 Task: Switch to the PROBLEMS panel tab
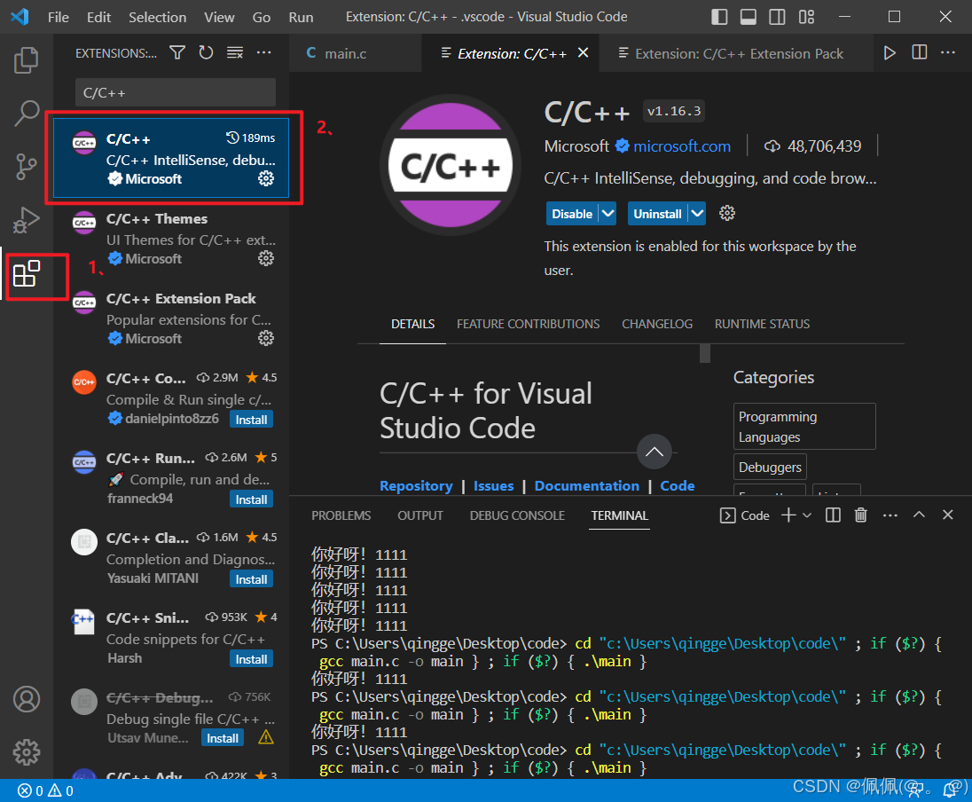click(x=341, y=515)
